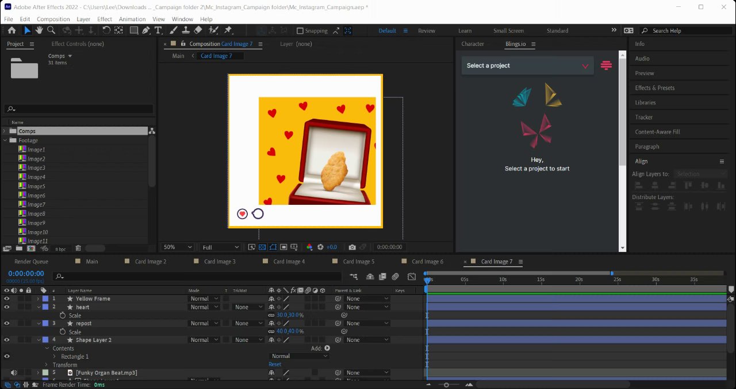Expand the Rectangle 1 property group

click(55, 357)
